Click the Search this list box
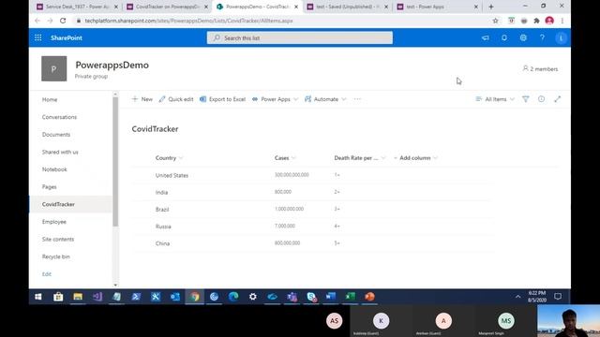600x337 pixels. pyautogui.click(x=300, y=37)
